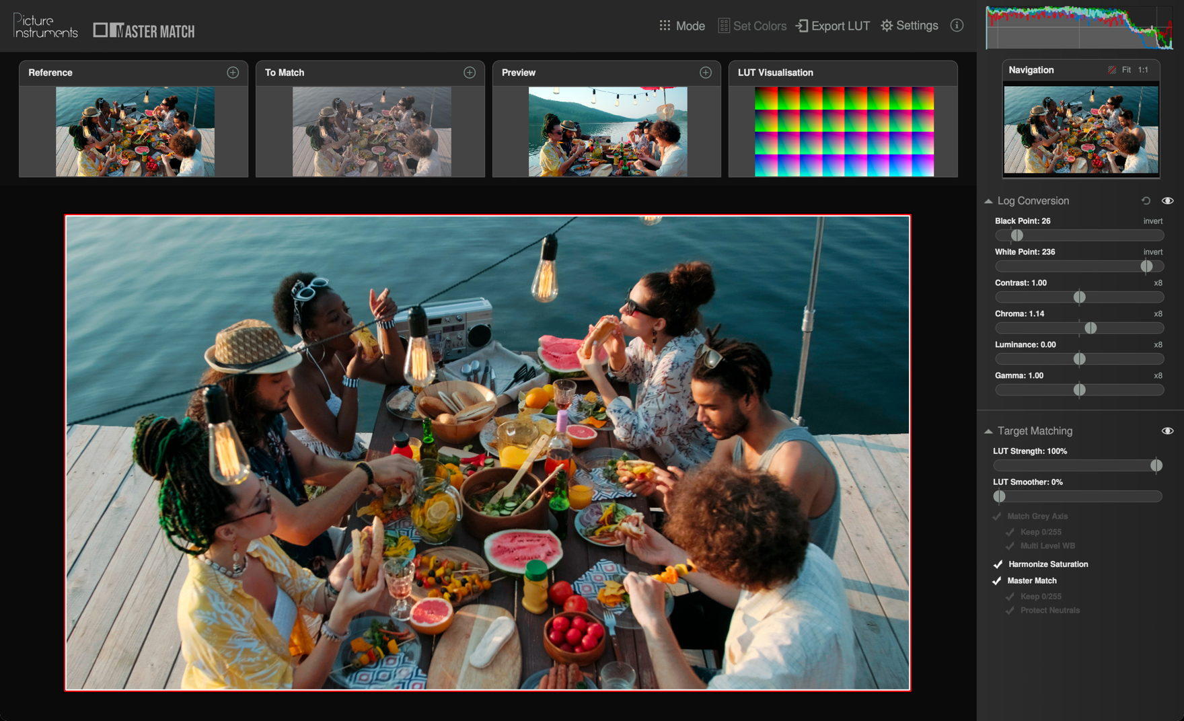
Task: Click the Export LUT button
Action: click(833, 26)
